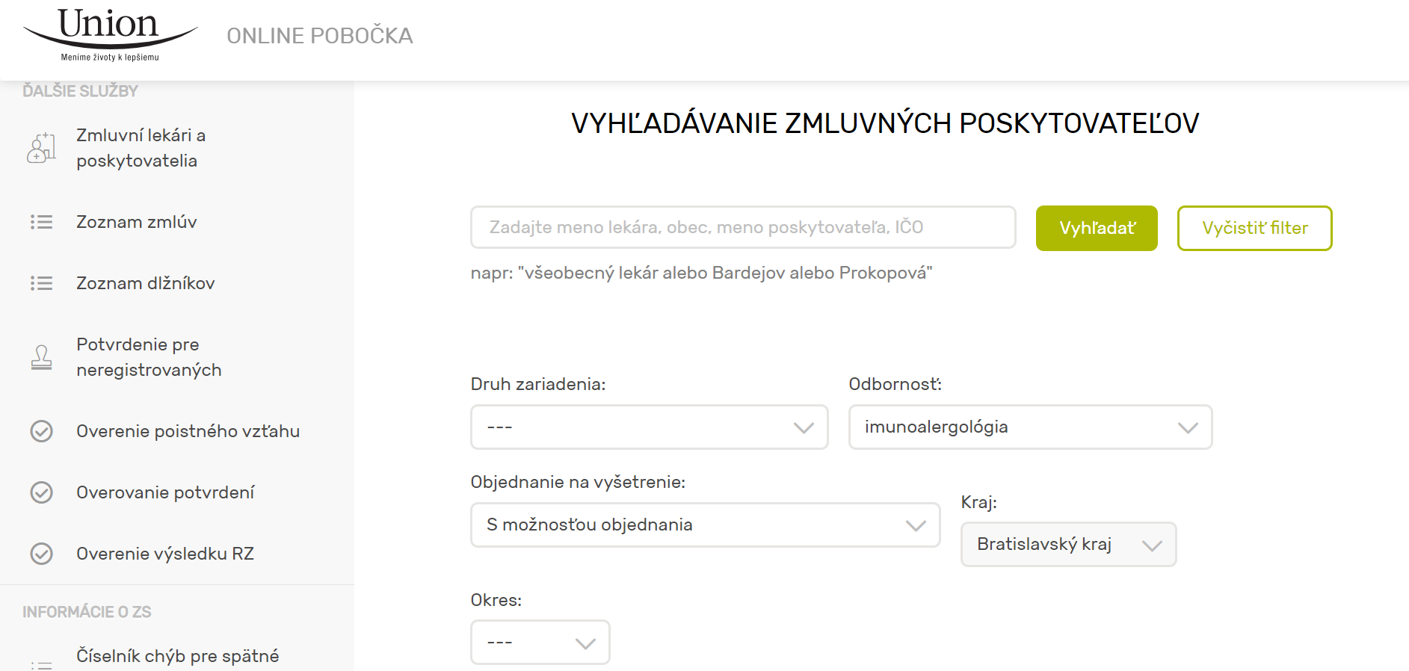Image resolution: width=1409 pixels, height=671 pixels.
Task: Click the Union logo icon
Action: click(110, 34)
